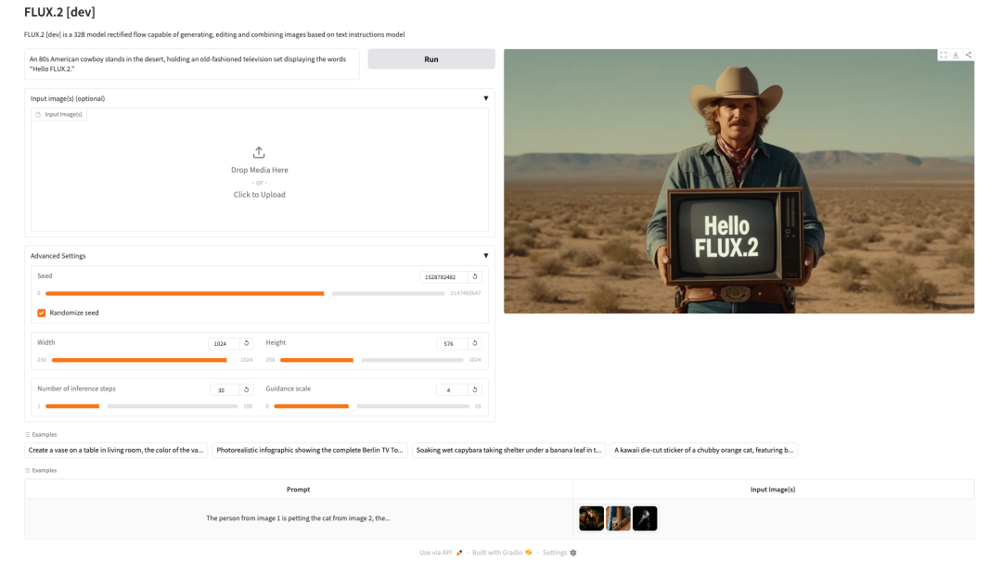Click the prompt text box

(192, 64)
